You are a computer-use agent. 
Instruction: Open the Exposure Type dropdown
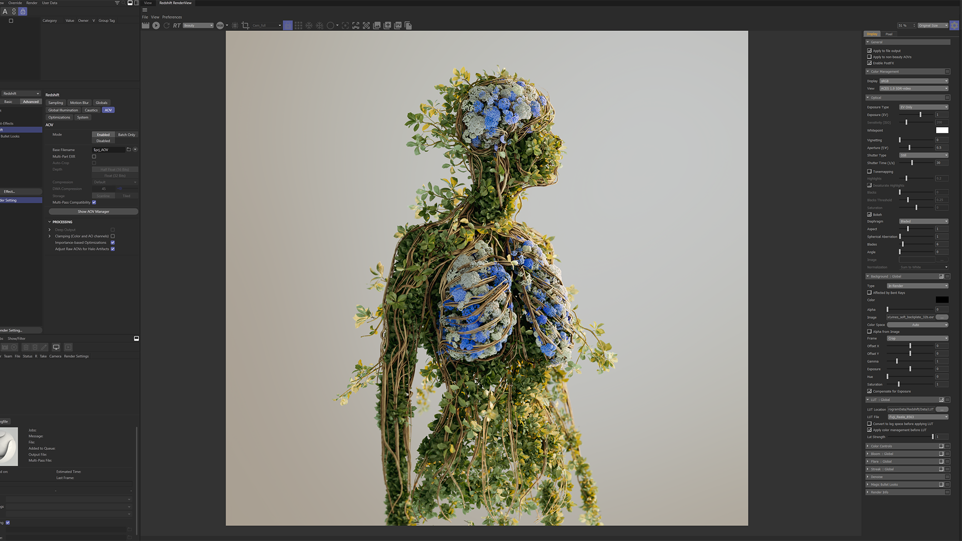click(x=923, y=107)
